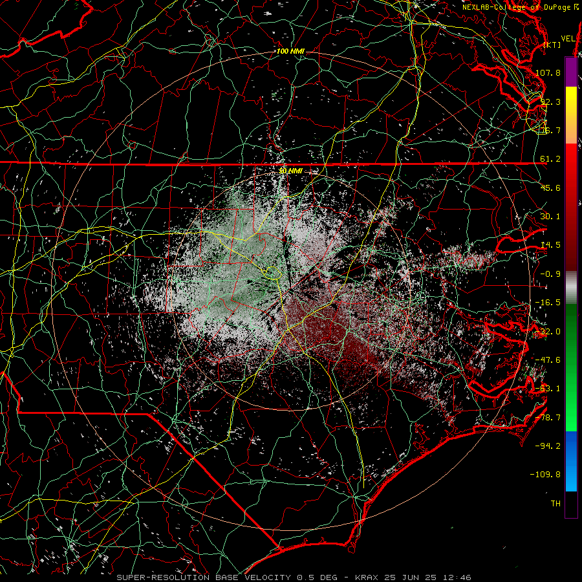Click the 30.1 velocity scale value
The image size is (582, 582).
pos(550,217)
